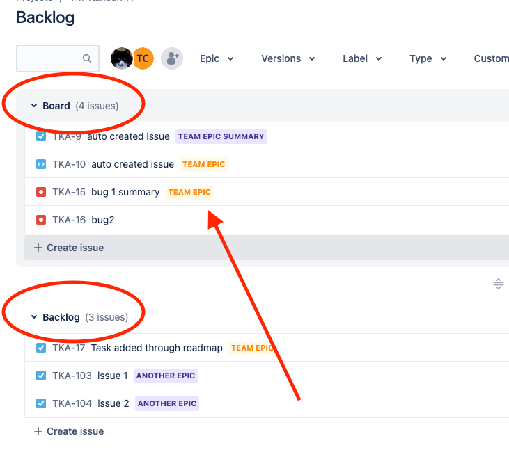
Task: Open issue key TKA-16
Action: 69,220
